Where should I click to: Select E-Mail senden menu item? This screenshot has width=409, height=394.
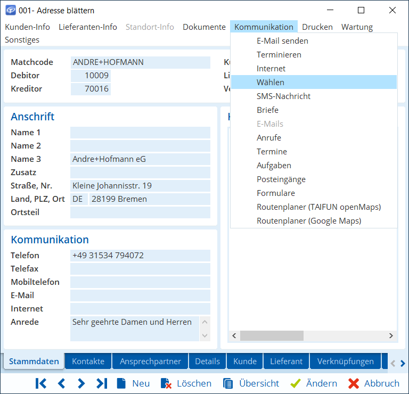[282, 40]
